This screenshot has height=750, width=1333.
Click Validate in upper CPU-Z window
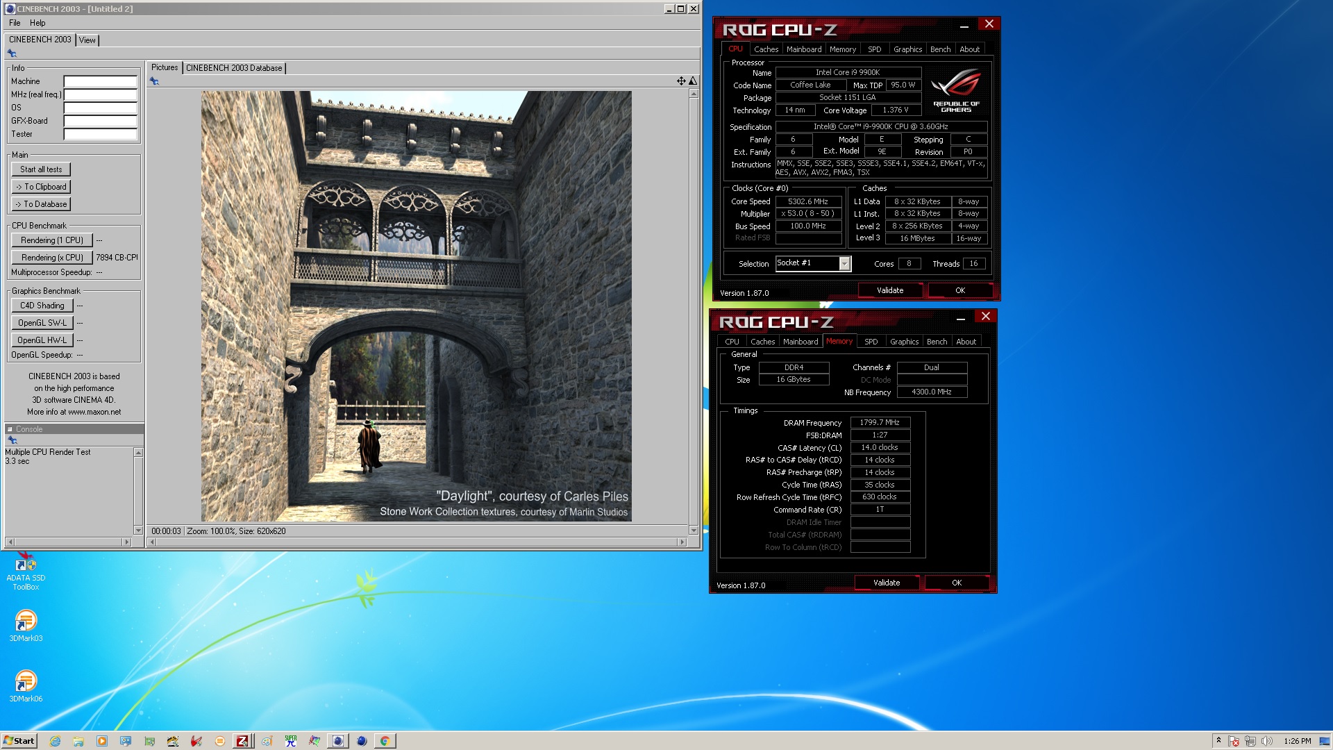click(889, 290)
